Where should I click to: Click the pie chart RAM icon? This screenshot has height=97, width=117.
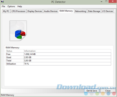[18, 31]
